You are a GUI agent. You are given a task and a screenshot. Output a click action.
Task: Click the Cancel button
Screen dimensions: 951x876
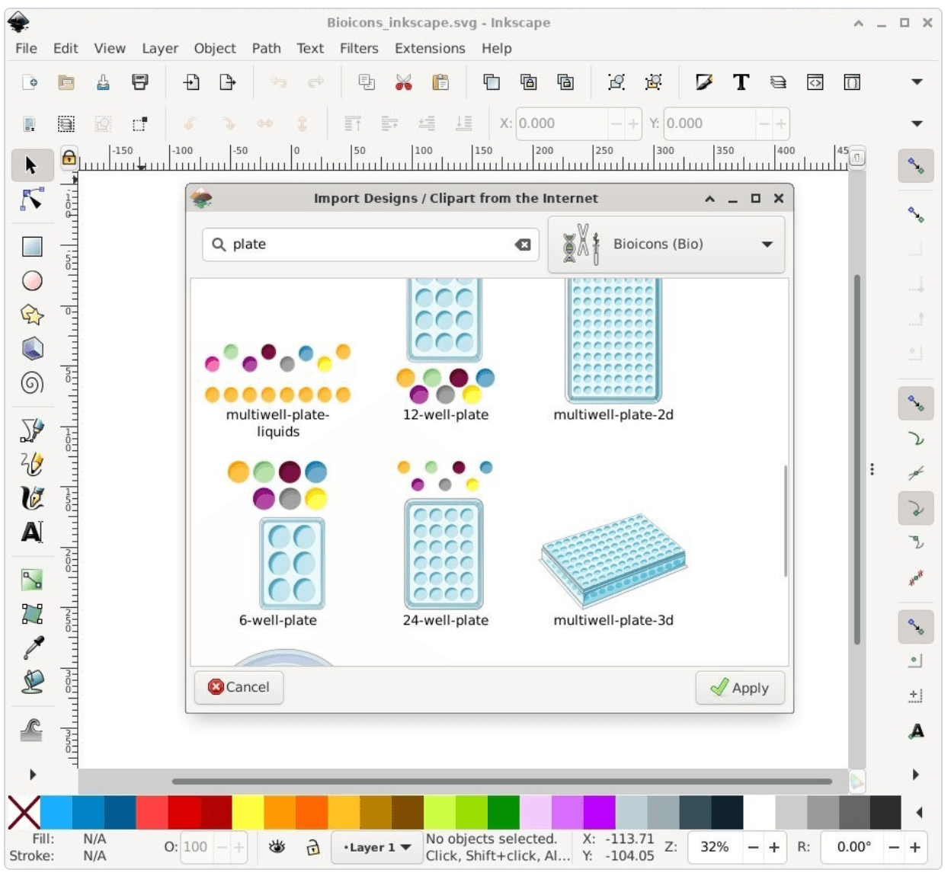[x=239, y=687]
